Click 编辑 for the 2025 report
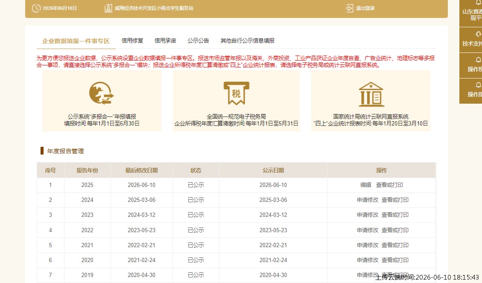Image resolution: width=482 pixels, height=283 pixels. pos(366,185)
